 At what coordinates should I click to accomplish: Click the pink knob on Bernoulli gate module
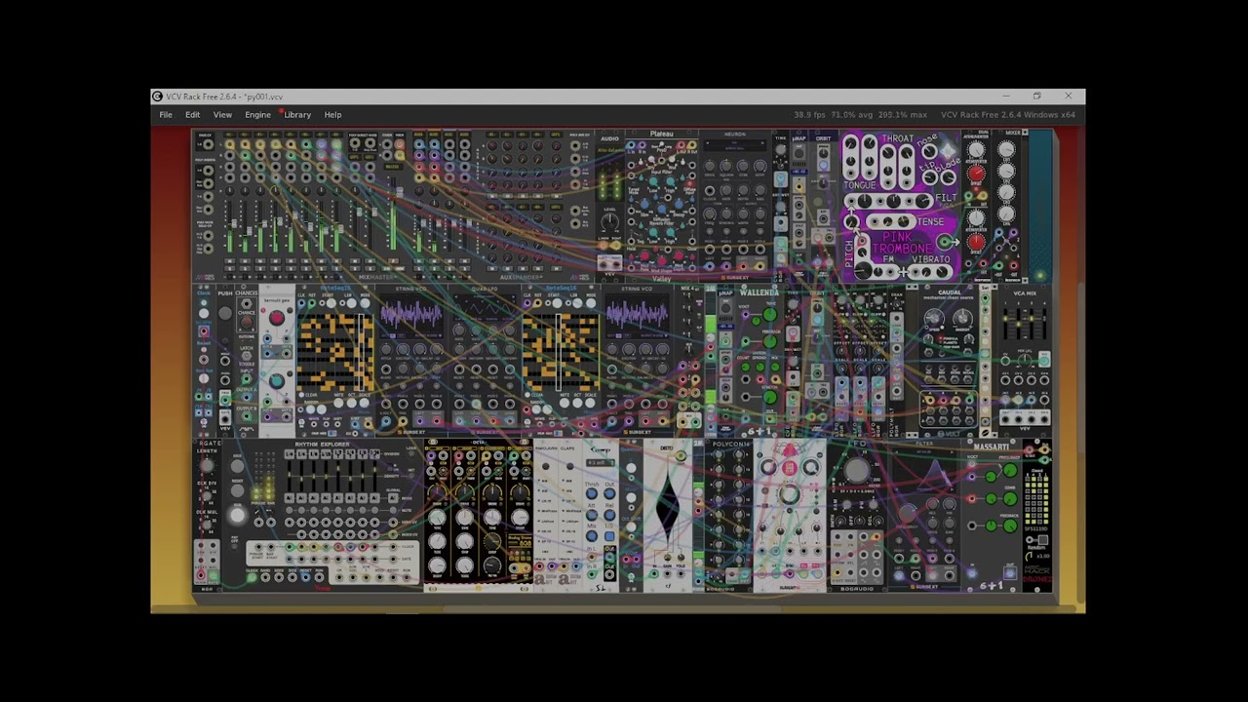tap(277, 318)
